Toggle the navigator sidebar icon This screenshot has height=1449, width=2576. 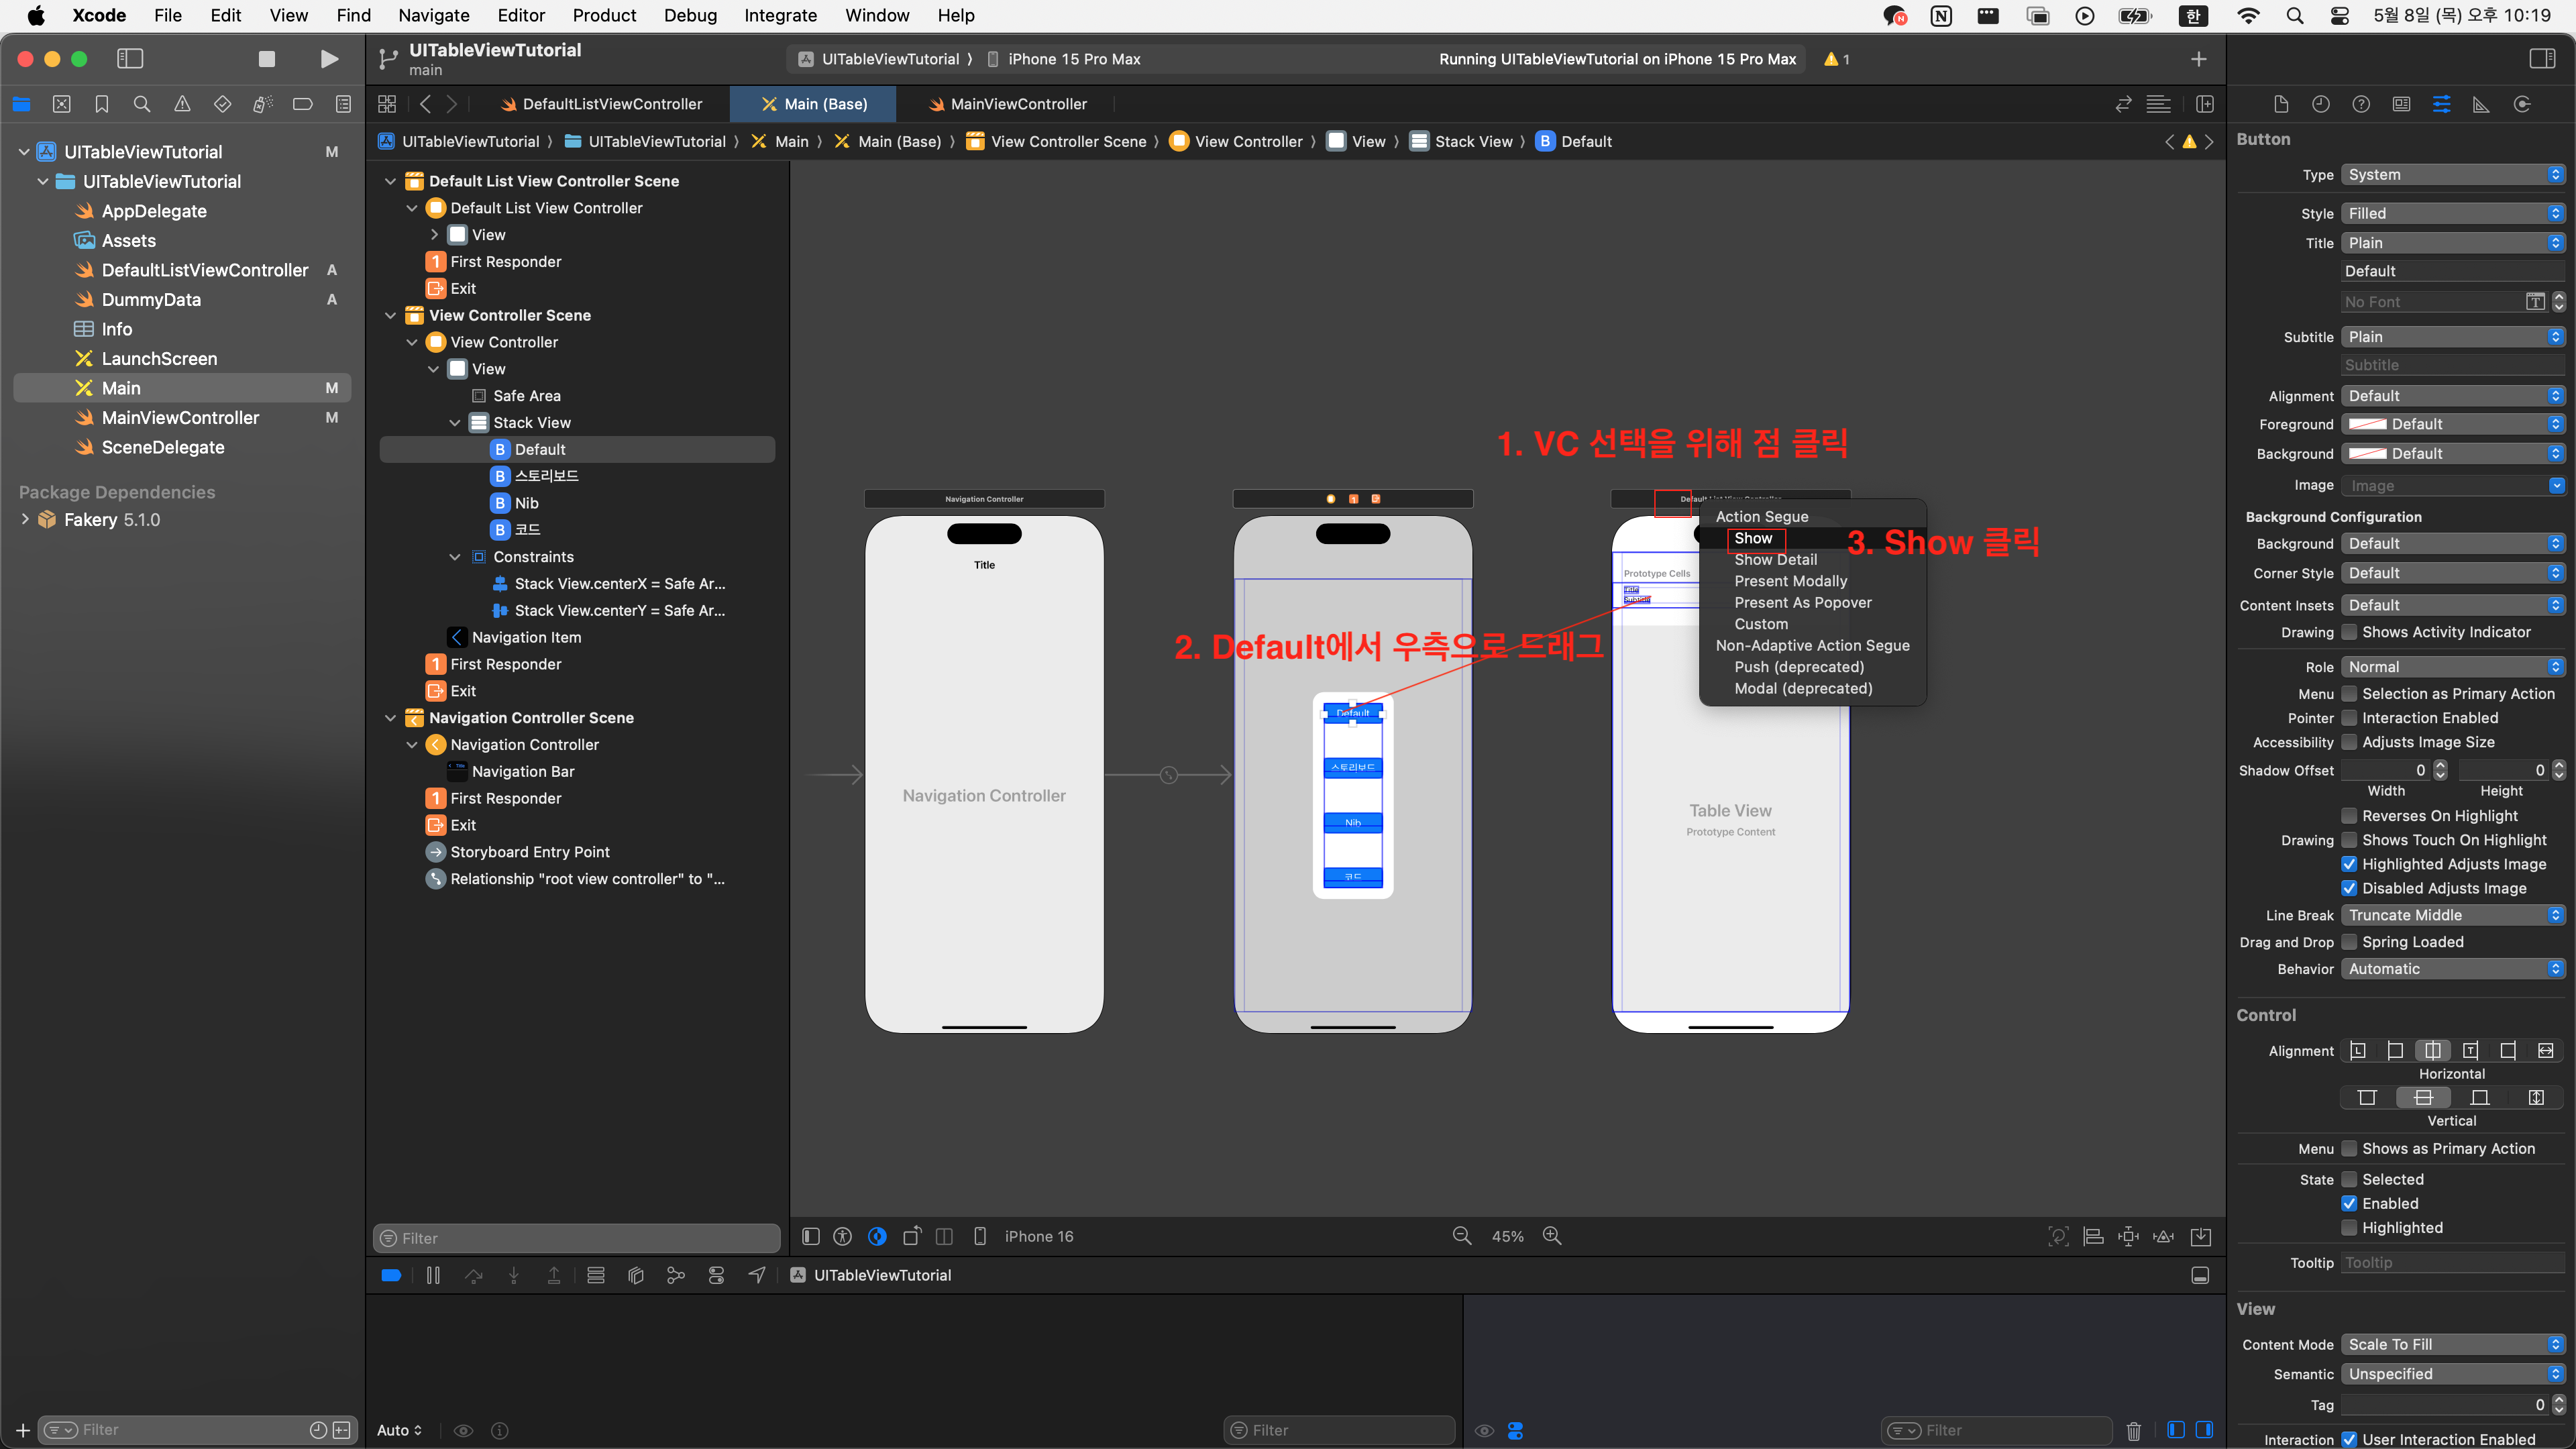(130, 59)
